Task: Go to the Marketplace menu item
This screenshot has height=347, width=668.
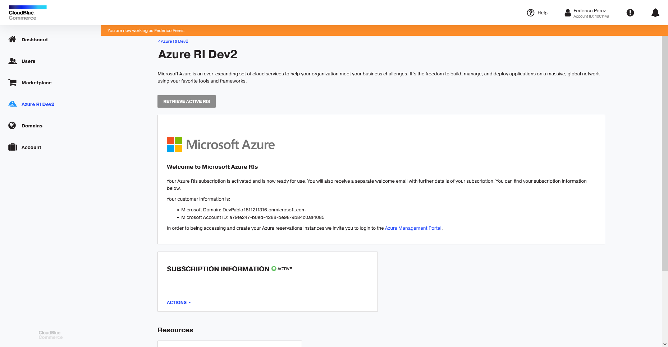Action: [36, 83]
